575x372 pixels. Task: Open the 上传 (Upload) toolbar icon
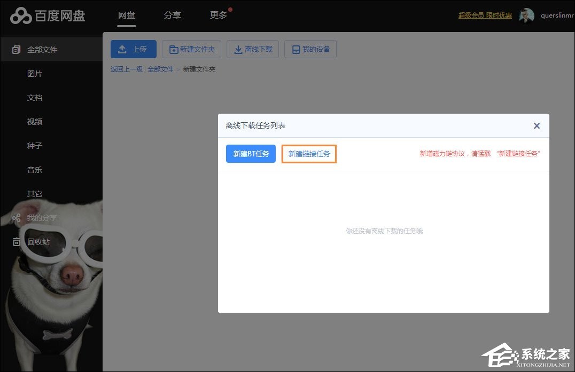tap(133, 49)
